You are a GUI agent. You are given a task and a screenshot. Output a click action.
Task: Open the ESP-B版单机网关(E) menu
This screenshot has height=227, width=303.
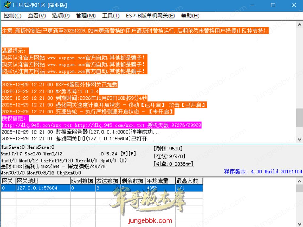(150, 16)
